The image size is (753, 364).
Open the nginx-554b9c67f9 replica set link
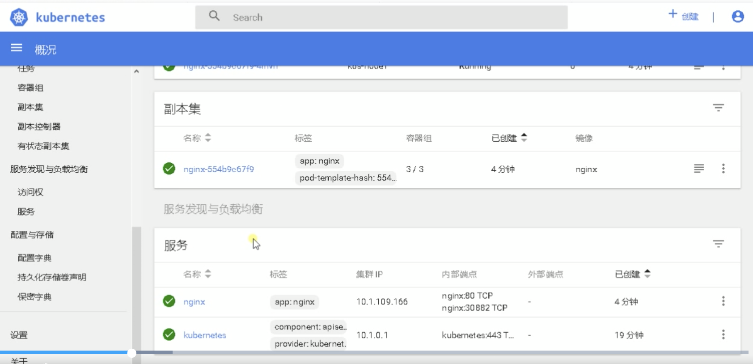pos(219,169)
